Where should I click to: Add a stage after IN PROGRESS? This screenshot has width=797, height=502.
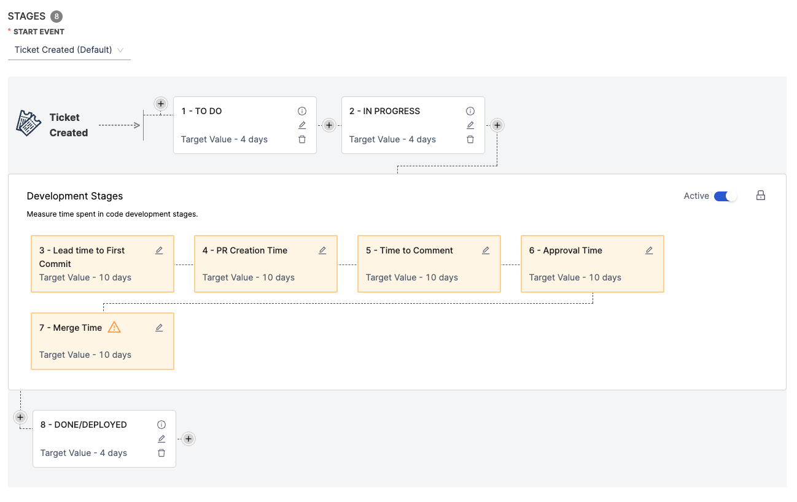point(497,125)
